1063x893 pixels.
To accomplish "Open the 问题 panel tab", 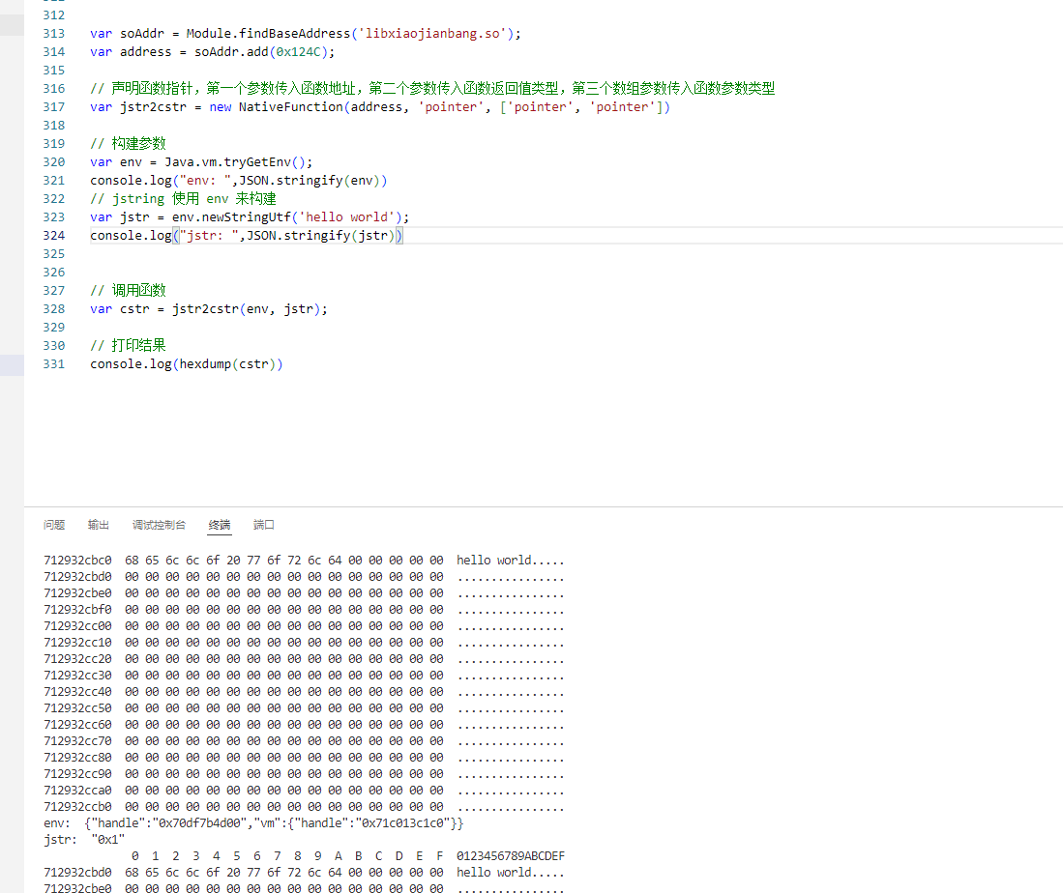I will pos(54,525).
